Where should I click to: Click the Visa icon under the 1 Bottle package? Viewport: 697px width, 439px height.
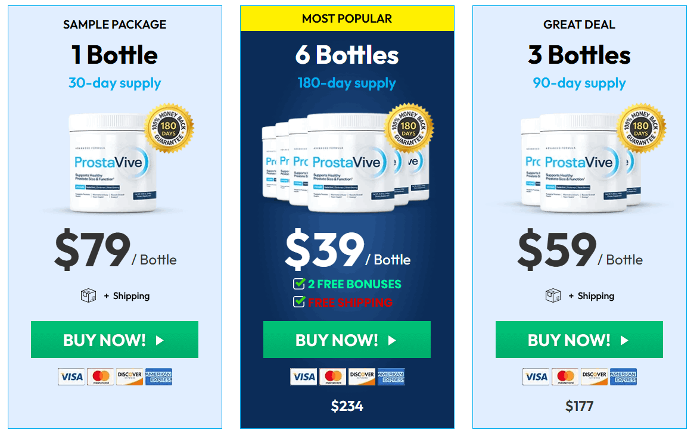71,376
